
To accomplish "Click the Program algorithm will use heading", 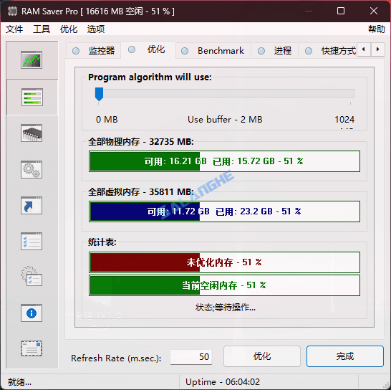I will pos(150,77).
